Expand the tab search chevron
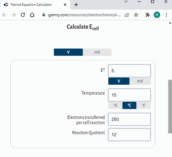Image resolution: width=172 pixels, height=157 pixels. (126, 2)
